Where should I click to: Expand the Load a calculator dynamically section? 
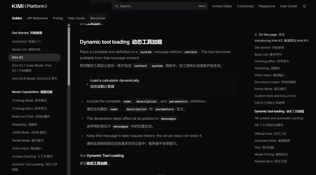point(157,84)
